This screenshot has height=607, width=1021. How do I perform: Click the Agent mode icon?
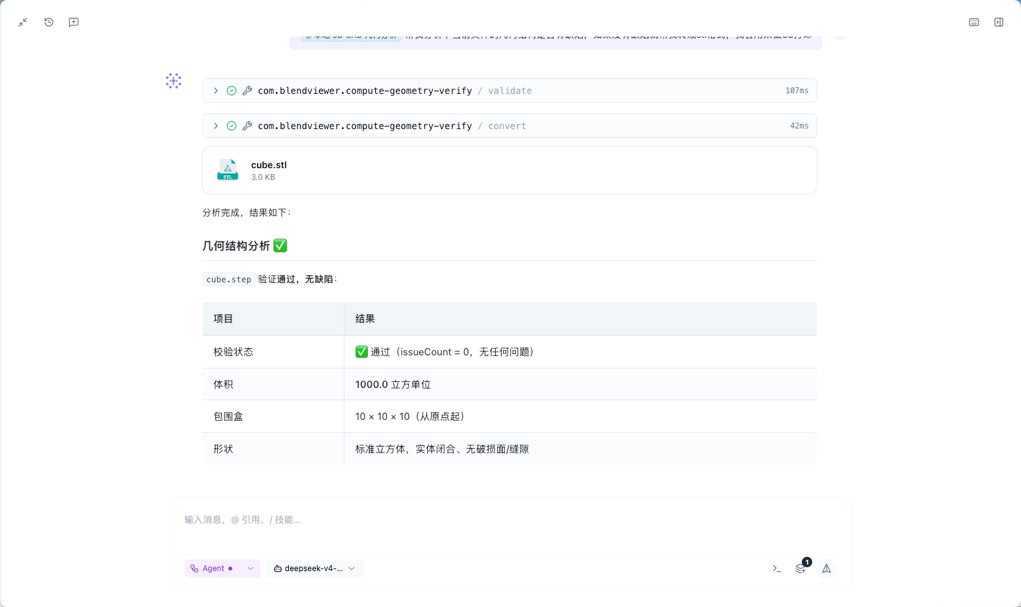(194, 569)
